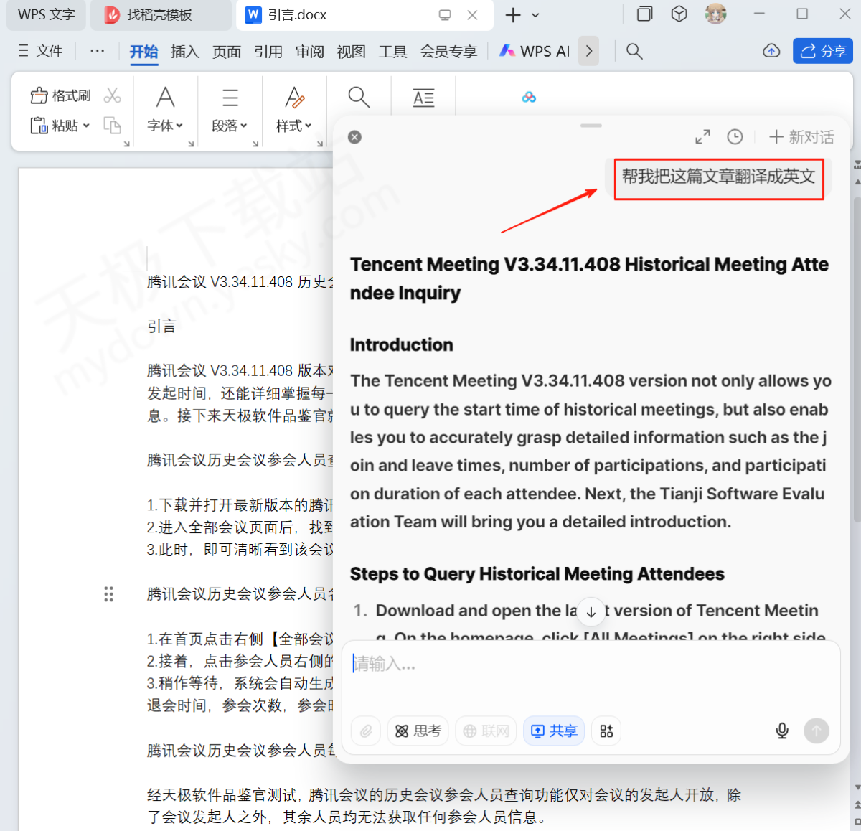Open the AI chat history clock icon
Image resolution: width=861 pixels, height=831 pixels.
point(735,136)
